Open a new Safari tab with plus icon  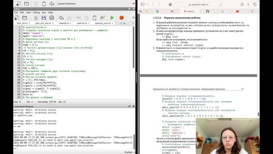(x=248, y=4)
